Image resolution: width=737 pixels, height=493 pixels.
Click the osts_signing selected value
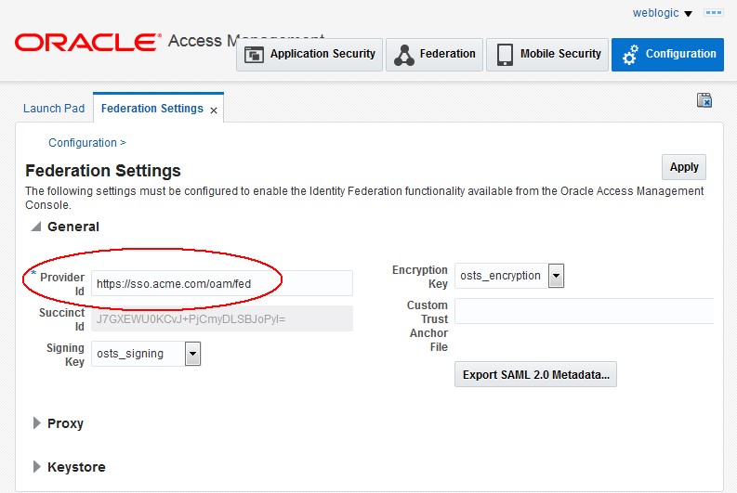coord(130,354)
